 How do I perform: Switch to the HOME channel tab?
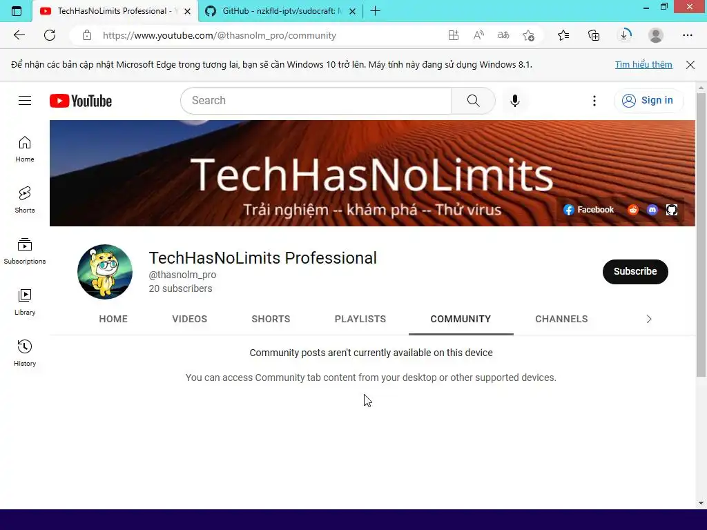113,319
